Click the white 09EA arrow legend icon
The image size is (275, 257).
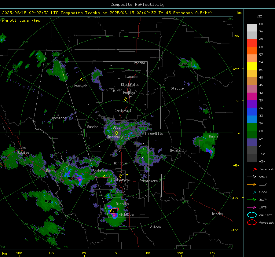pos(252,177)
